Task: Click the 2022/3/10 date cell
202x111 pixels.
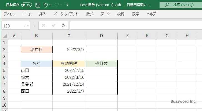Action: coord(69,77)
